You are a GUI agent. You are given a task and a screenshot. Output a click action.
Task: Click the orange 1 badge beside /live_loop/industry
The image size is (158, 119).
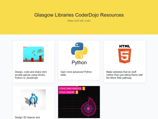pyautogui.click(x=84, y=88)
